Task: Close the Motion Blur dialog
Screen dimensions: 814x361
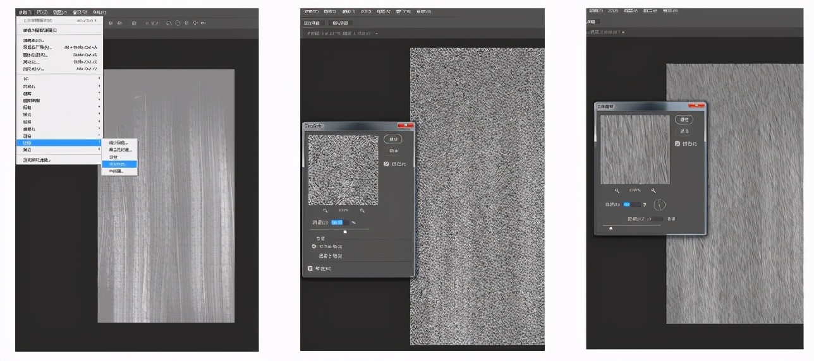Action: [x=696, y=105]
